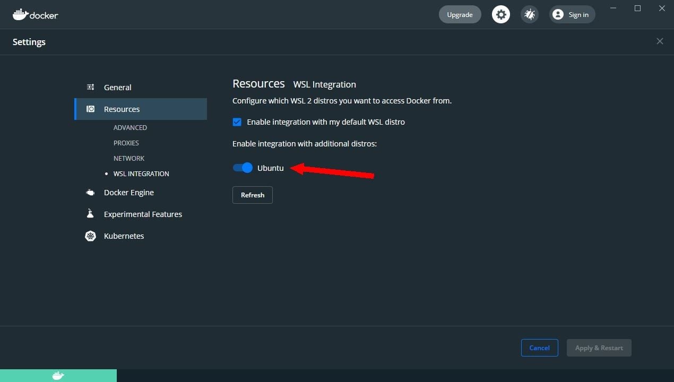Viewport: 674px width, 382px height.
Task: Open the Advanced resources sub-section
Action: 130,127
